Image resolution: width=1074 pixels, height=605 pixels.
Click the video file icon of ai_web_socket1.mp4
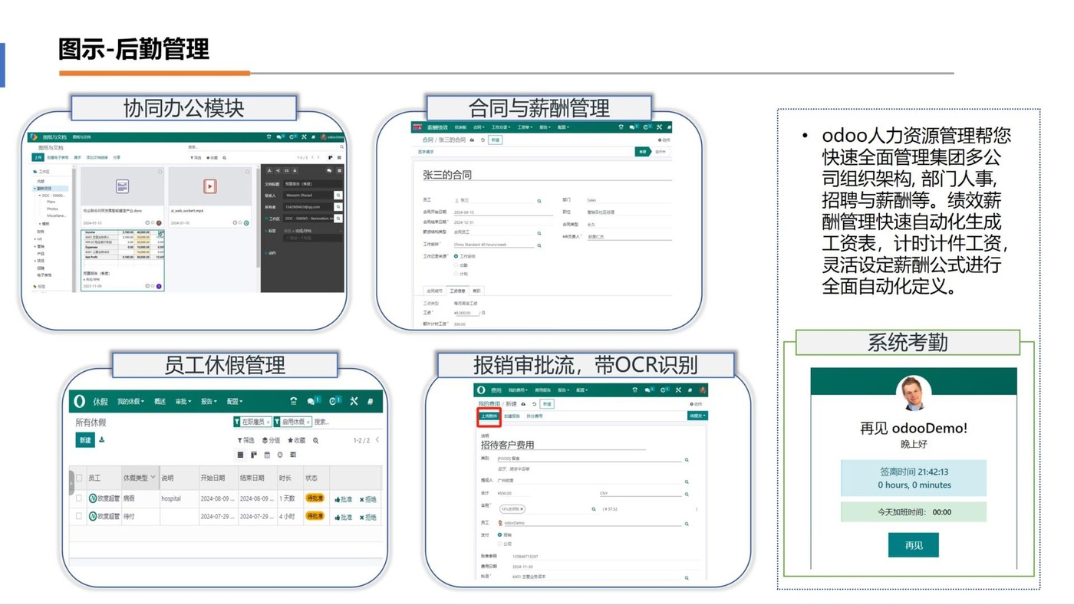point(209,186)
